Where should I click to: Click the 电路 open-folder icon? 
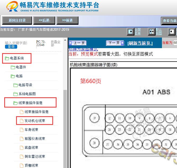[x=13, y=76]
